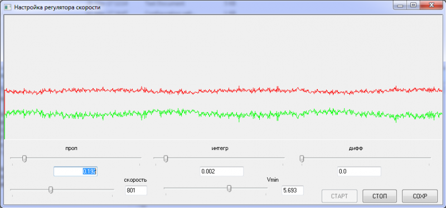Image resolution: width=446 pixels, height=208 pixels.
Task: Click the Vmin label
Action: pyautogui.click(x=273, y=179)
